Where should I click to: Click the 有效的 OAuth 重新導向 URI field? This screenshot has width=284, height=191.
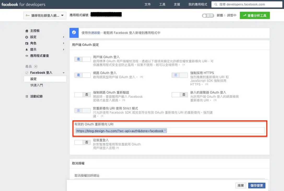[170, 131]
